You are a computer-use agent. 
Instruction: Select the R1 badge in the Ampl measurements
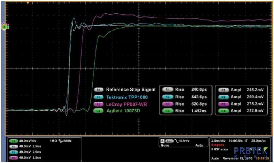point(223,90)
